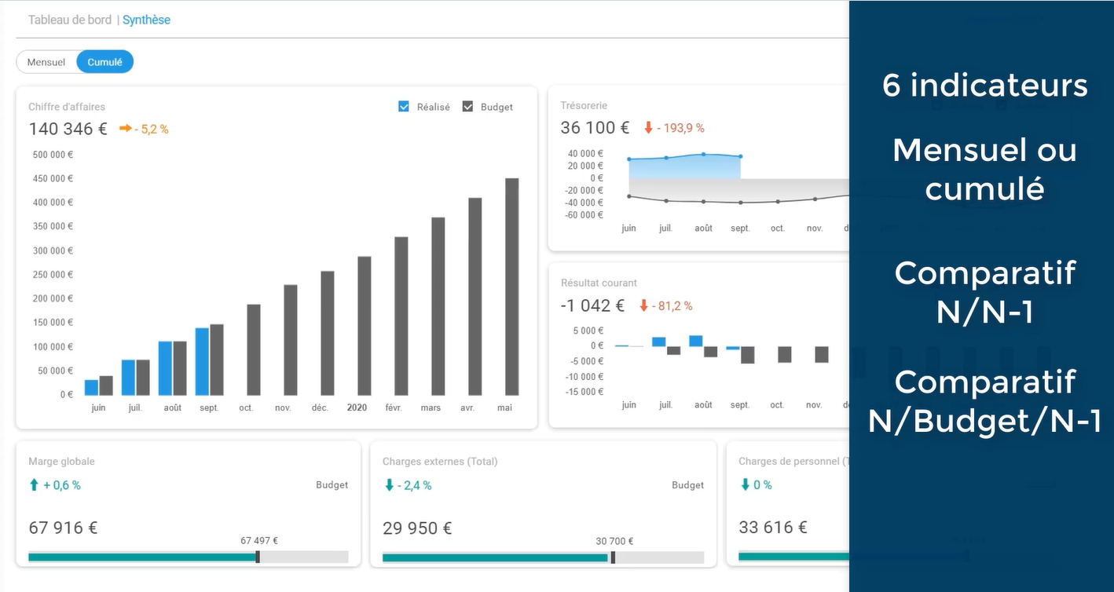1114x592 pixels.
Task: Click the grey déc. budget bar
Action: tap(327, 333)
